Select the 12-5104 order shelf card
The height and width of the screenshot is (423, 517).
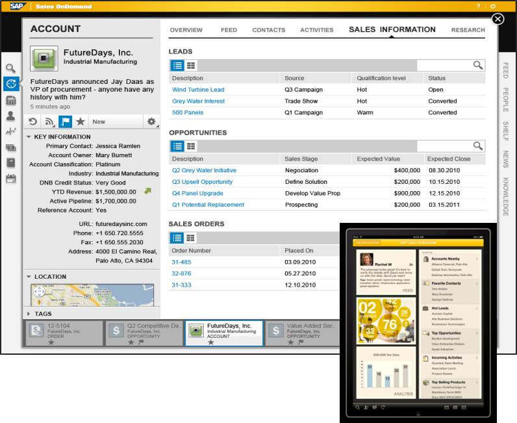pos(64,333)
